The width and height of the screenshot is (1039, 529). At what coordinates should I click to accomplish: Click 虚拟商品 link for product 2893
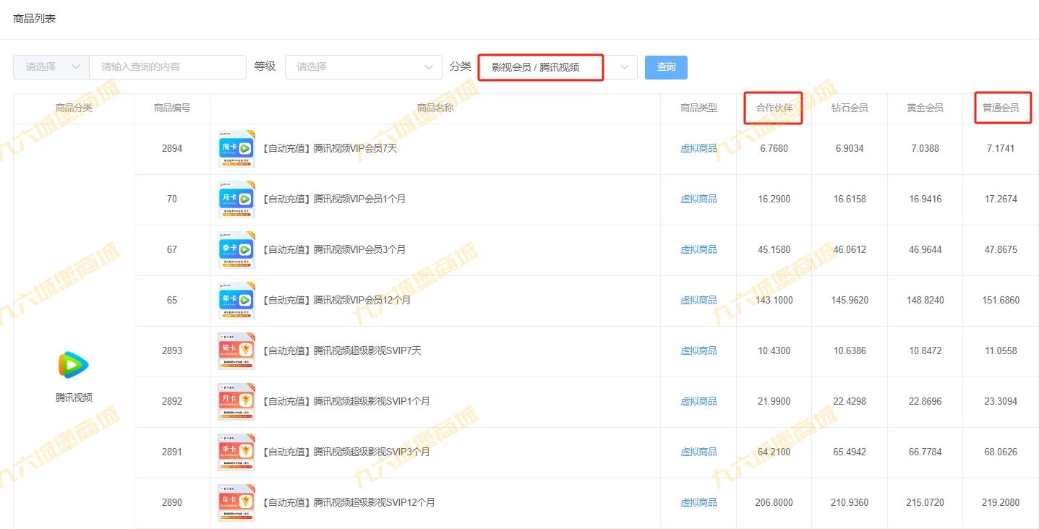698,350
